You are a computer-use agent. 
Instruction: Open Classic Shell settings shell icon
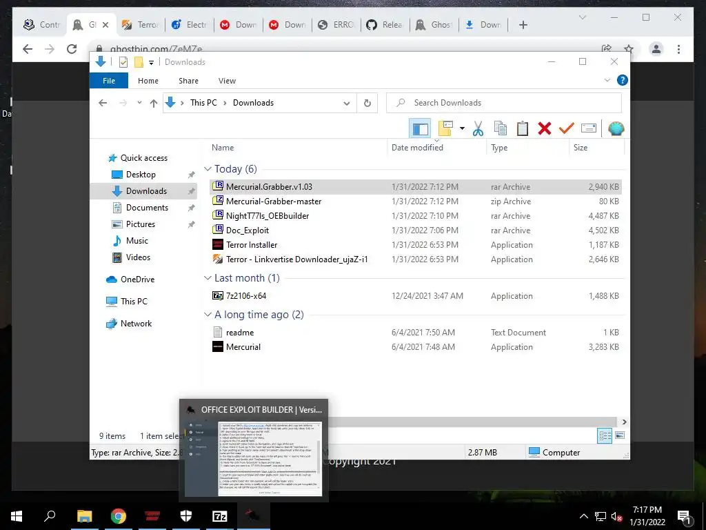[616, 128]
